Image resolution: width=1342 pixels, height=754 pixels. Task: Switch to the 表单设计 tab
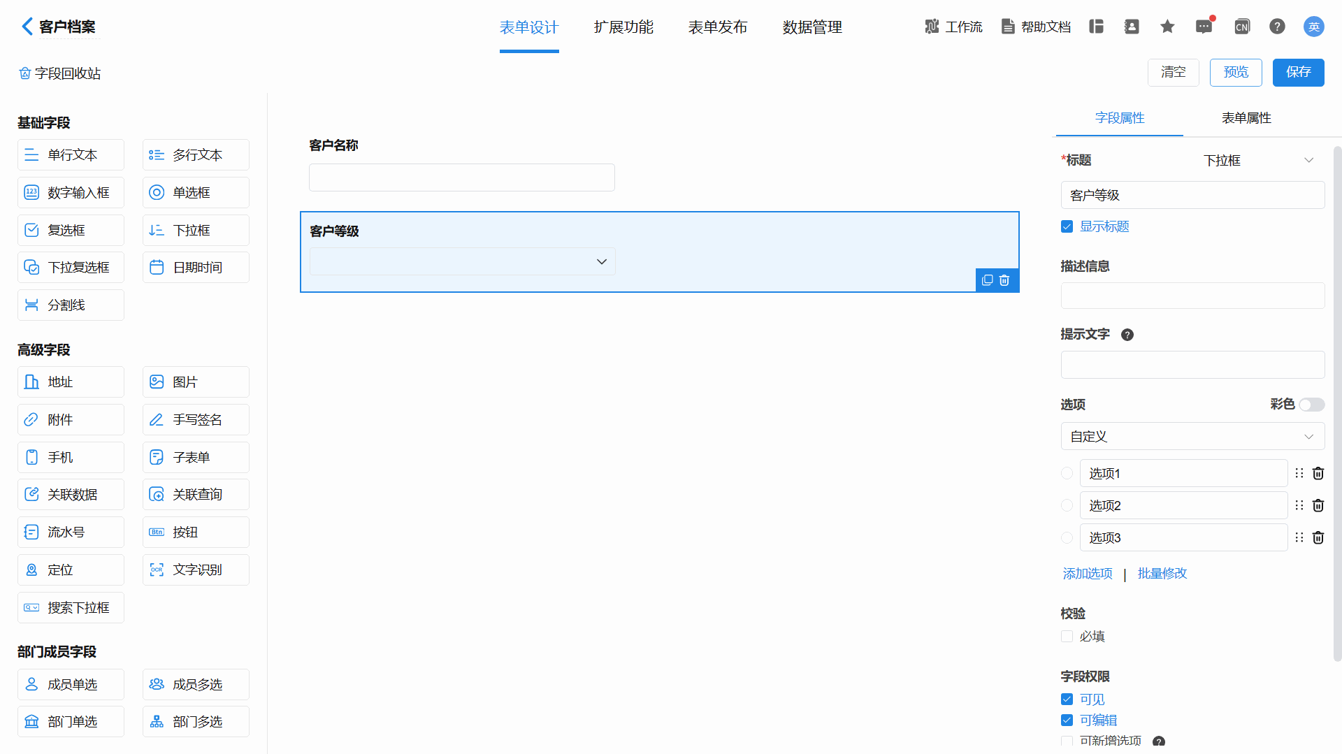point(529,27)
